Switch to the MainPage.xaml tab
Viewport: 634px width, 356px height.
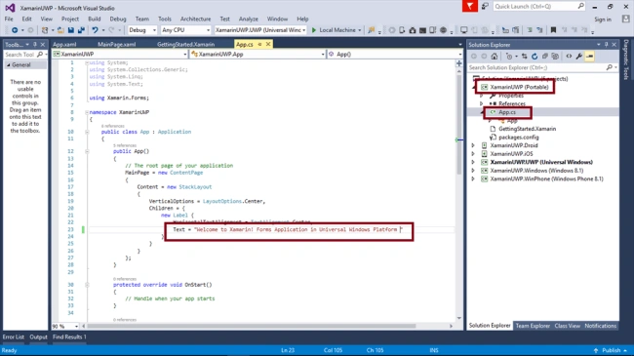(x=117, y=44)
